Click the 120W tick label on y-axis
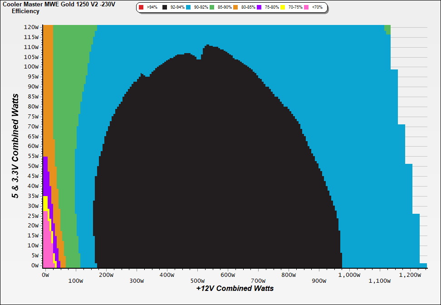 coord(31,27)
